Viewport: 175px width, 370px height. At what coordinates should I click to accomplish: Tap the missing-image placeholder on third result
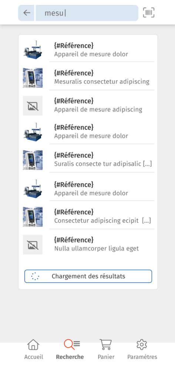click(x=33, y=106)
